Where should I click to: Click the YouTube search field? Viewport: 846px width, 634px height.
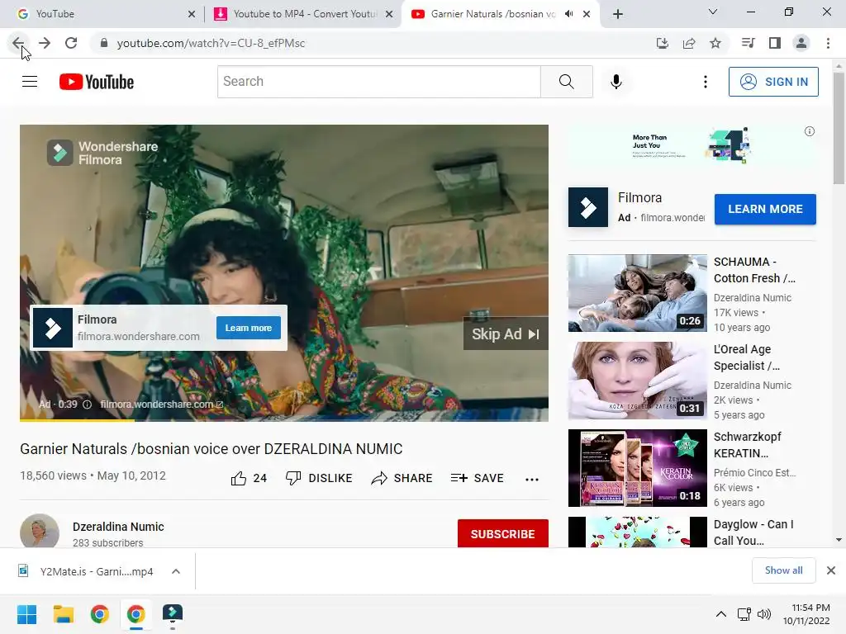[x=378, y=82]
